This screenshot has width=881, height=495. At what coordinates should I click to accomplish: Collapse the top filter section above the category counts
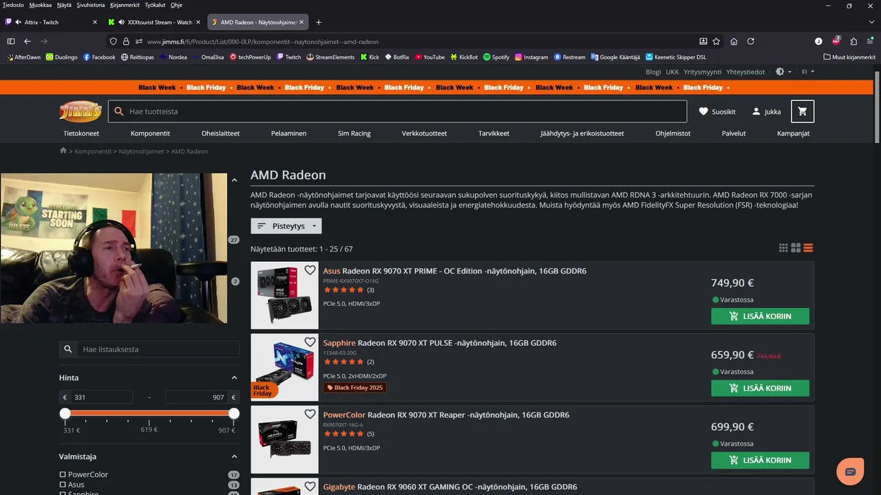click(x=234, y=180)
